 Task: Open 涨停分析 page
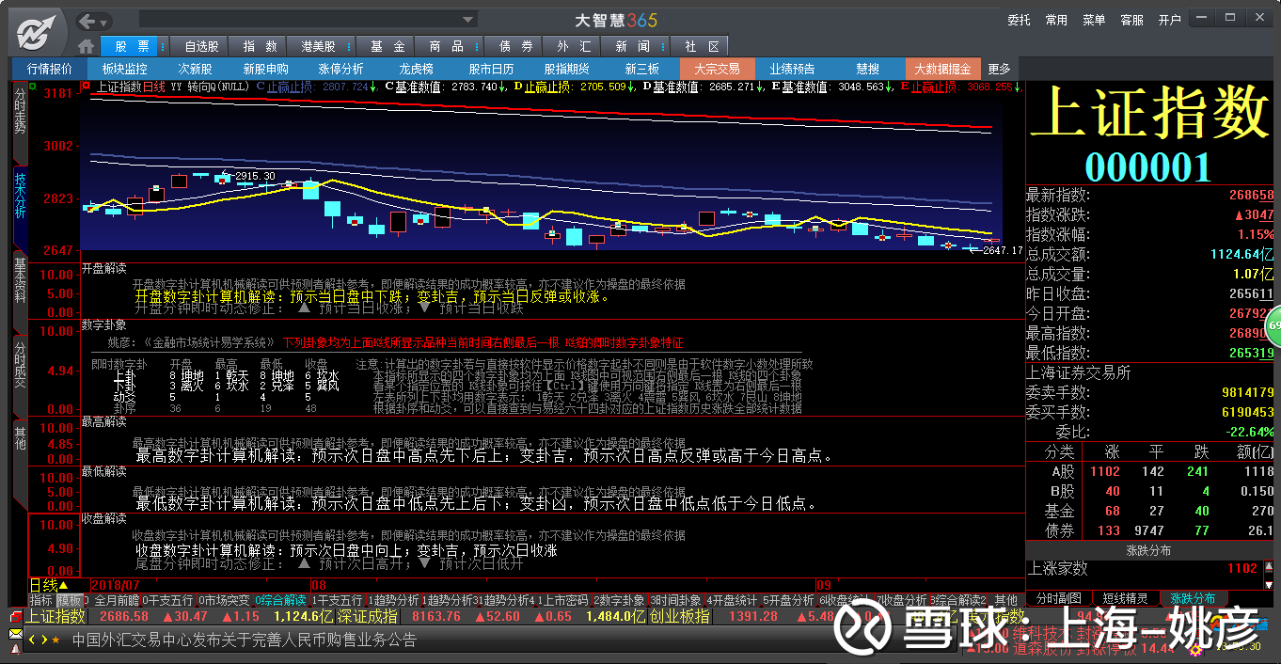[340, 69]
